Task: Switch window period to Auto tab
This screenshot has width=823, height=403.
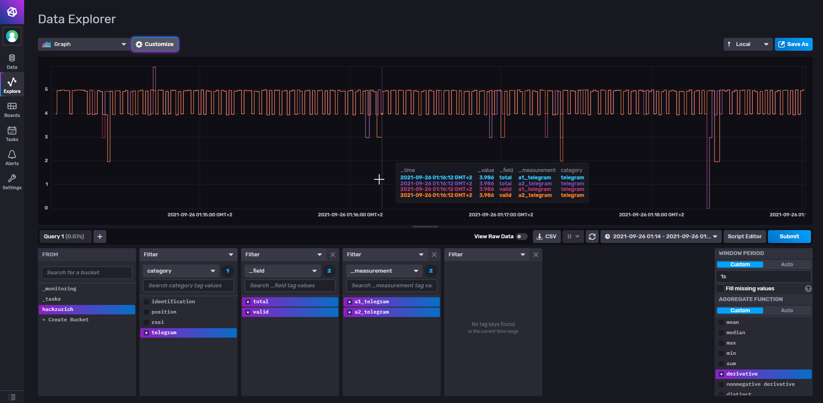Action: point(786,265)
